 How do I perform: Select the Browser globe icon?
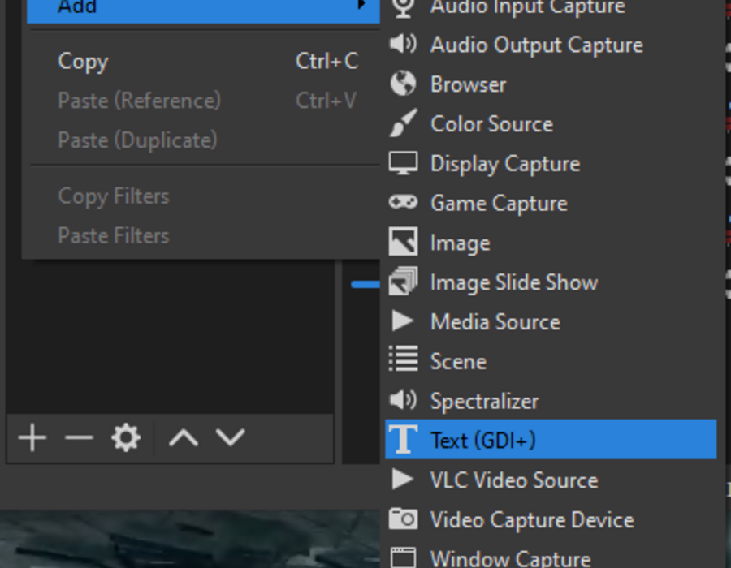(403, 84)
